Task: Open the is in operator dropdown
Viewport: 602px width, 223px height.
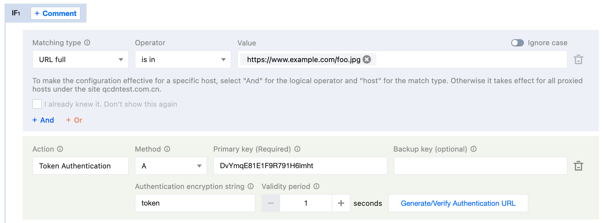Action: point(183,59)
